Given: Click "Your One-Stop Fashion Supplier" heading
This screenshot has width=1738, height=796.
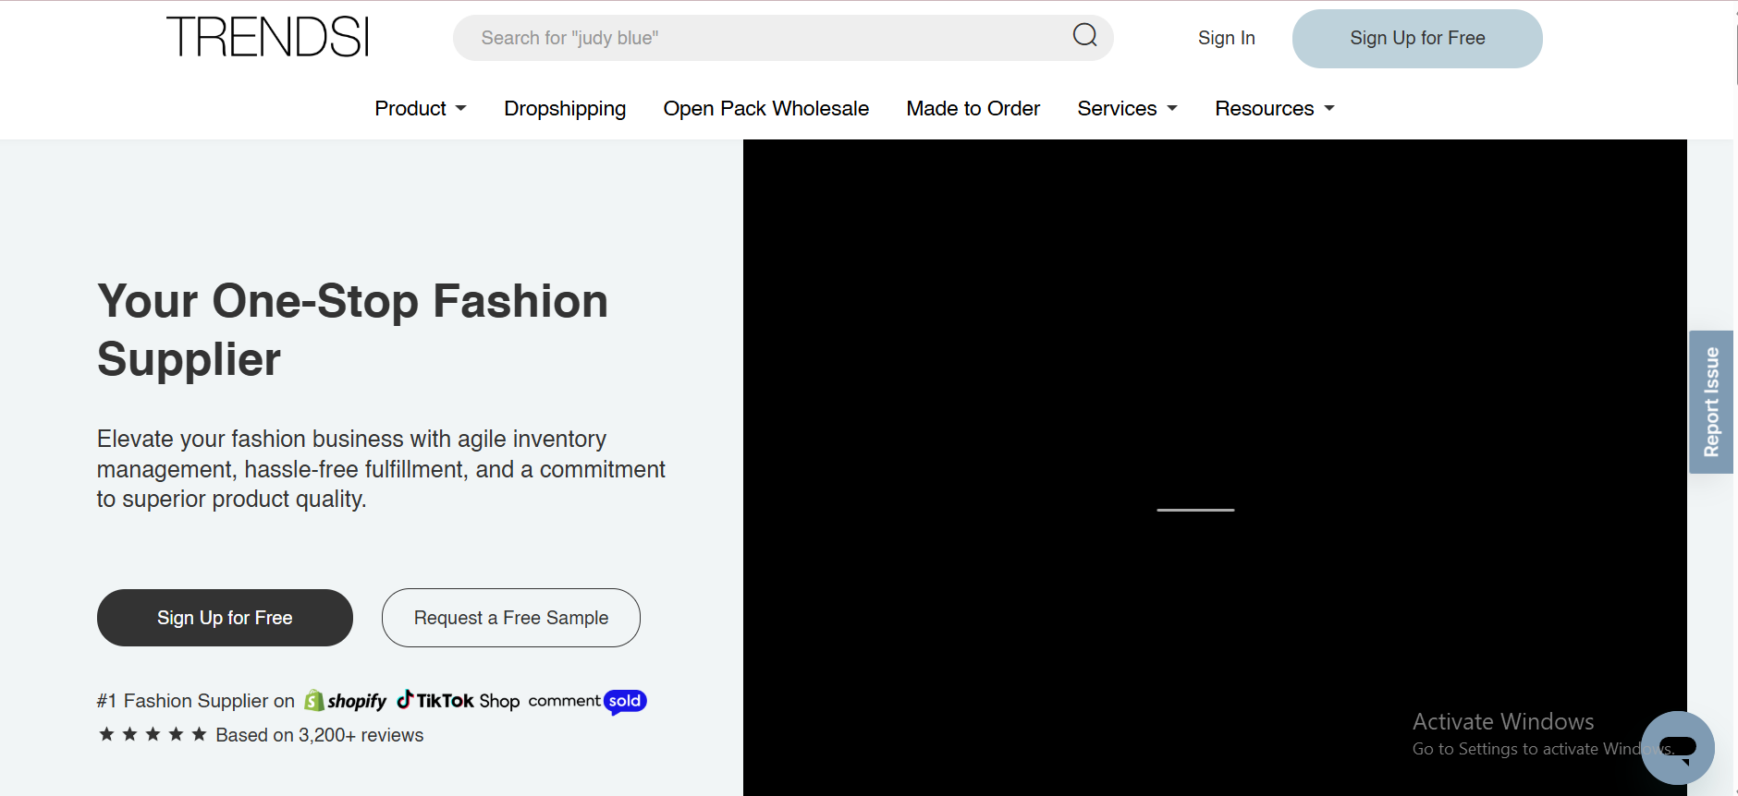Looking at the screenshot, I should pyautogui.click(x=352, y=330).
